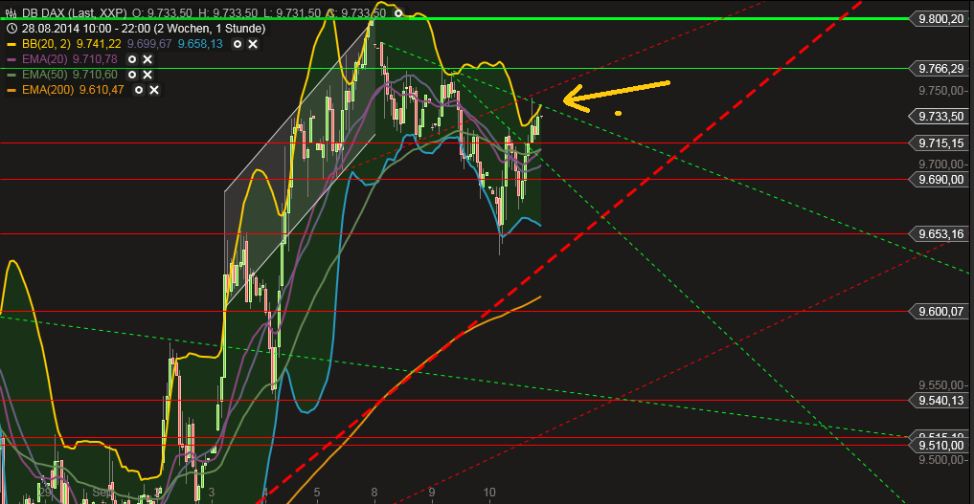Click the 9.700,00 price axis label
Image resolution: width=974 pixels, height=504 pixels.
click(941, 164)
